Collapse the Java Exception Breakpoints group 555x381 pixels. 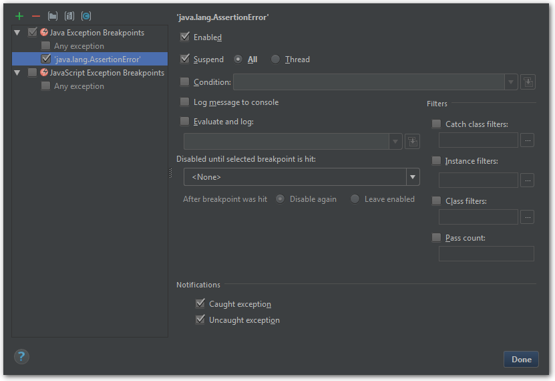click(17, 33)
